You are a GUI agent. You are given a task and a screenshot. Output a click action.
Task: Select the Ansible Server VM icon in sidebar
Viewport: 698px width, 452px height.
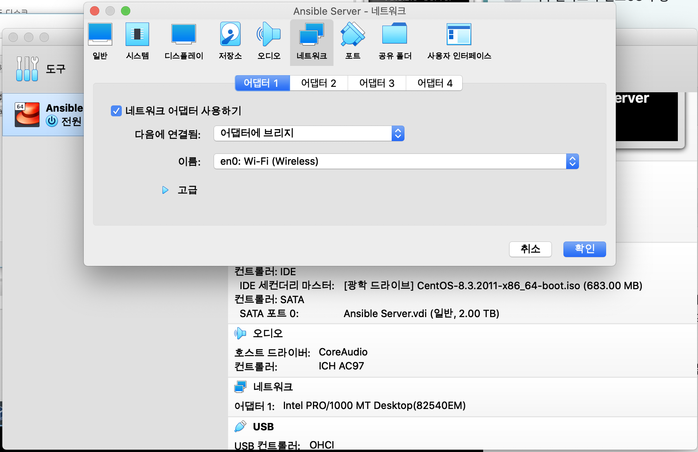coord(27,114)
